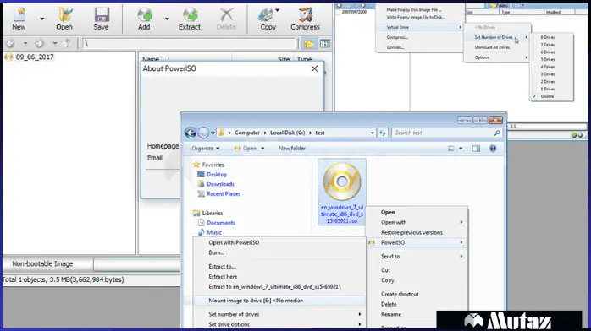Open the Add button dropdown arrow
The image size is (591, 331).
pos(167,19)
